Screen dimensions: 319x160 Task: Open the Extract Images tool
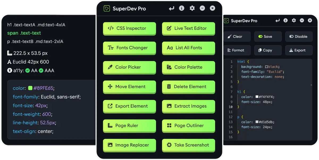(188, 106)
